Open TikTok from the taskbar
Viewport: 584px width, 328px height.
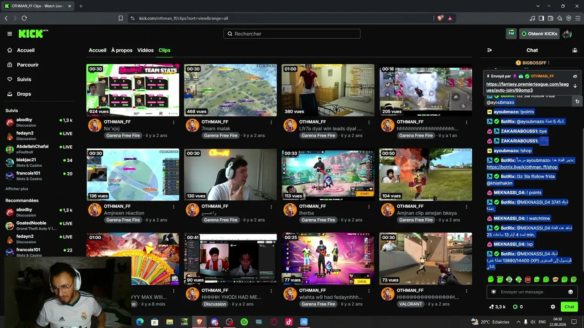pyautogui.click(x=289, y=322)
